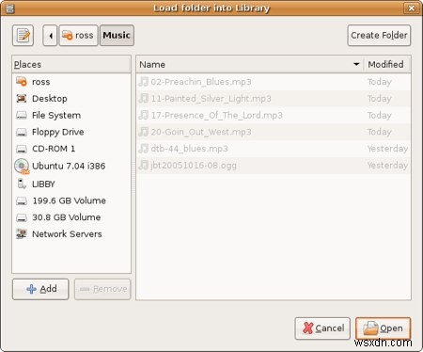The width and height of the screenshot is (423, 352).
Task: Click music icon of jbt20051016-08.ogg
Action: coord(144,165)
